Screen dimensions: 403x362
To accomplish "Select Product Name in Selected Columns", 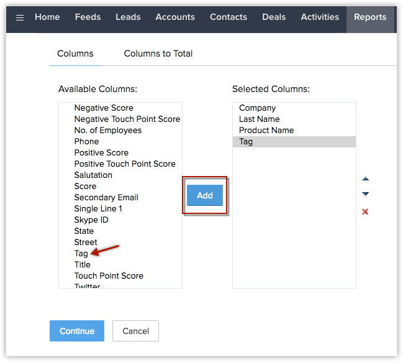I will click(266, 130).
